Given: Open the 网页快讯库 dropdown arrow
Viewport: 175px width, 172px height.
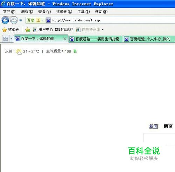Looking at the screenshot, I should coord(103,30).
